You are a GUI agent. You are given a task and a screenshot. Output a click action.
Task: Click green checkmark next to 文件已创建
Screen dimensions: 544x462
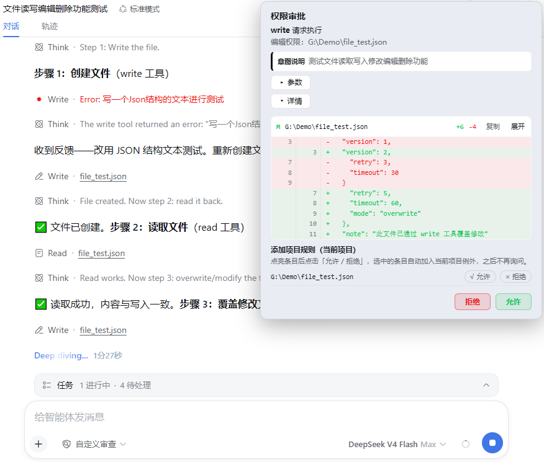point(41,227)
